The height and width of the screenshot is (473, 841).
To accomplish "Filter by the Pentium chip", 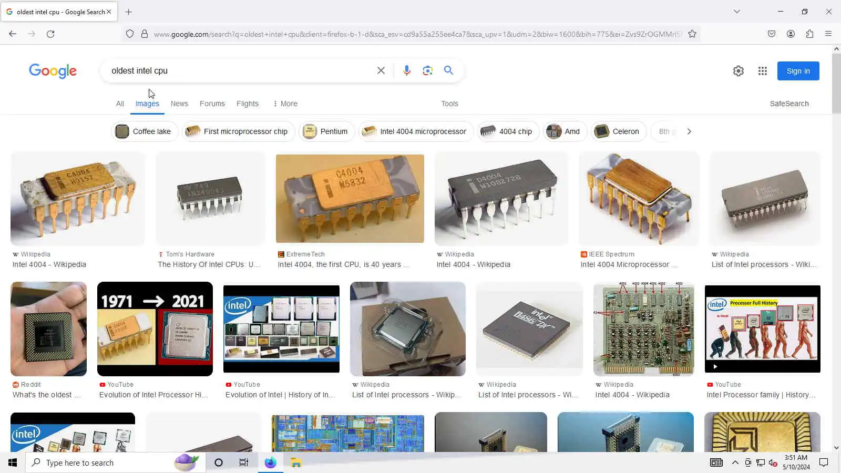I will 326,131.
